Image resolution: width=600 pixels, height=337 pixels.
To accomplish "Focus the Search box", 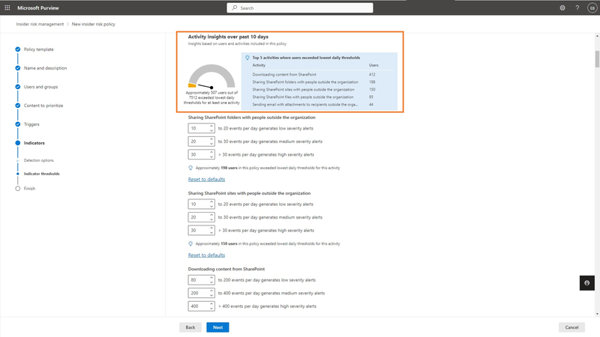I will click(x=299, y=7).
